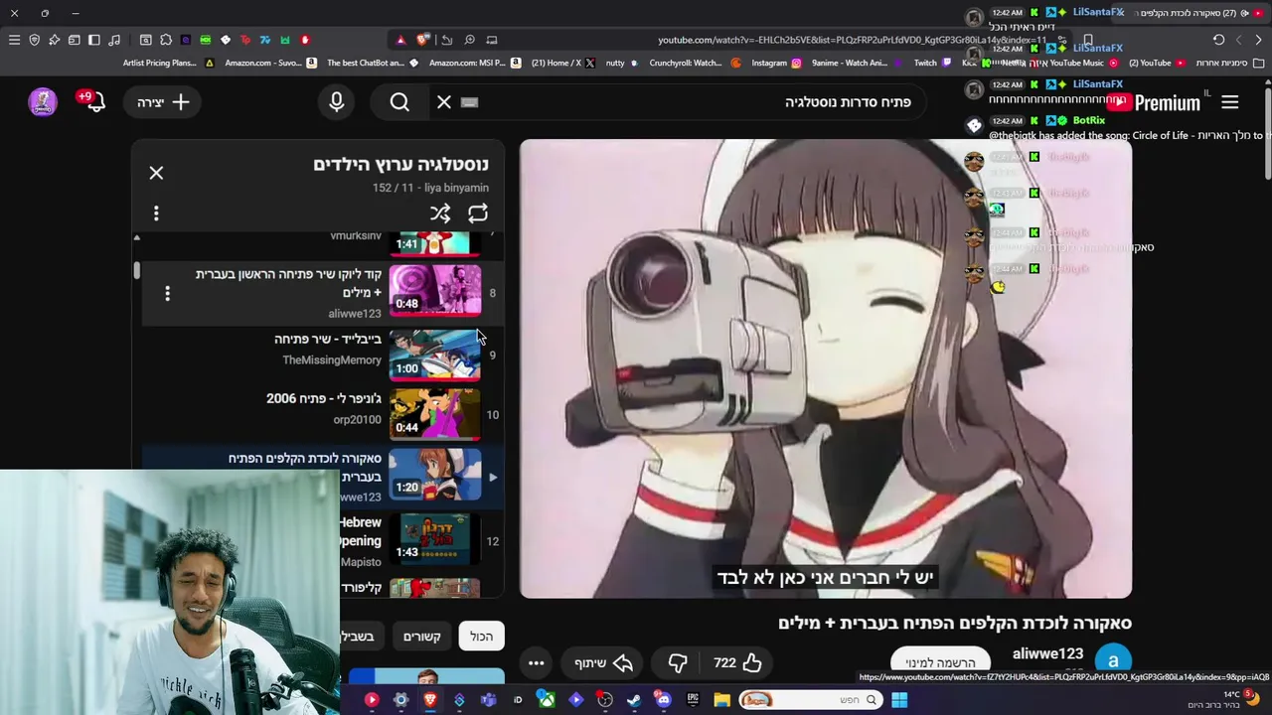
Task: Open the Twitch bookmark
Action: pyautogui.click(x=932, y=63)
